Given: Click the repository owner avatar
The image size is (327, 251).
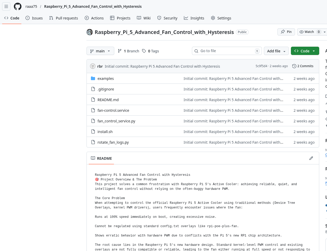Looking at the screenshot, I should point(90,32).
